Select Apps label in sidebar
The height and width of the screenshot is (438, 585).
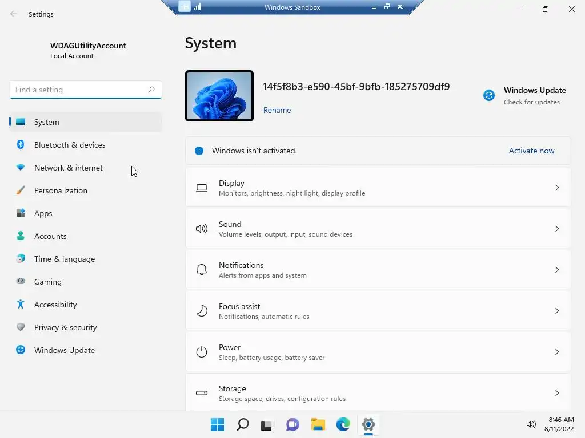(43, 213)
